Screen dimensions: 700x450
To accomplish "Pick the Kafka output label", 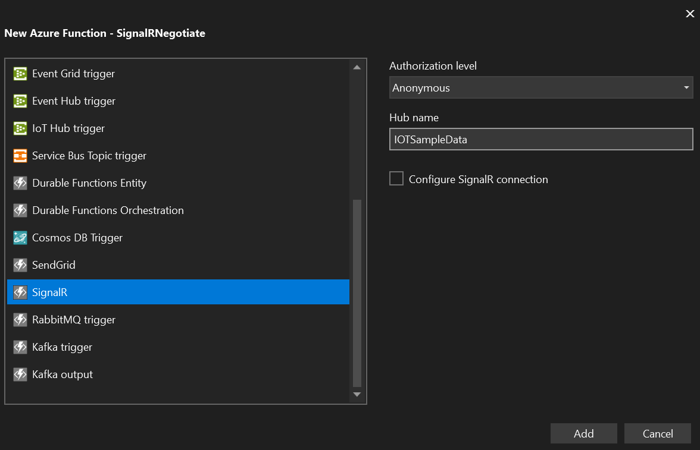I will (x=62, y=374).
